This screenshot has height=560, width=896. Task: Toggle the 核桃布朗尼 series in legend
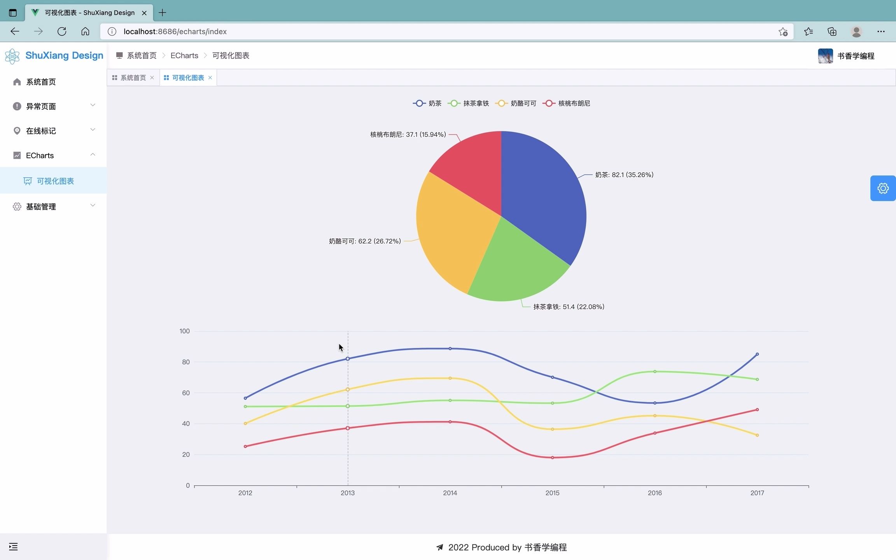[x=566, y=103]
